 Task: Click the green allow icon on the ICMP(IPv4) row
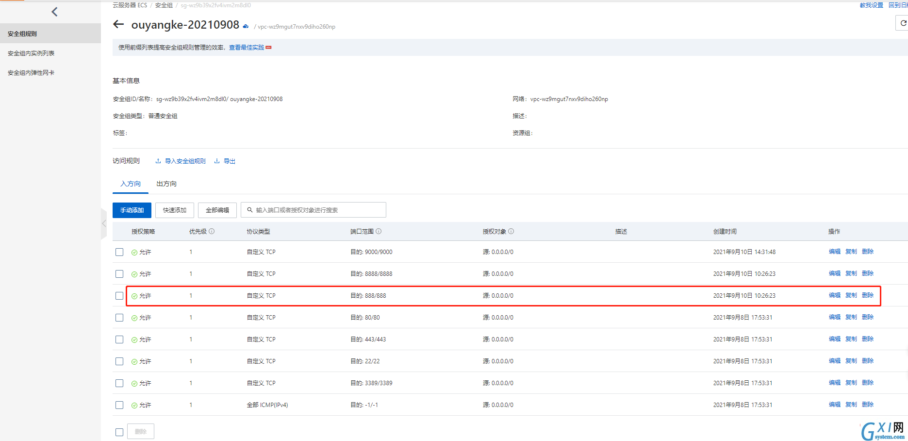134,406
